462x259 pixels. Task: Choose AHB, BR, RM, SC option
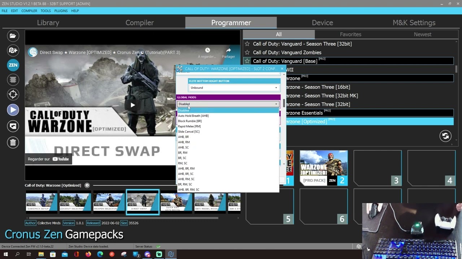click(228, 190)
